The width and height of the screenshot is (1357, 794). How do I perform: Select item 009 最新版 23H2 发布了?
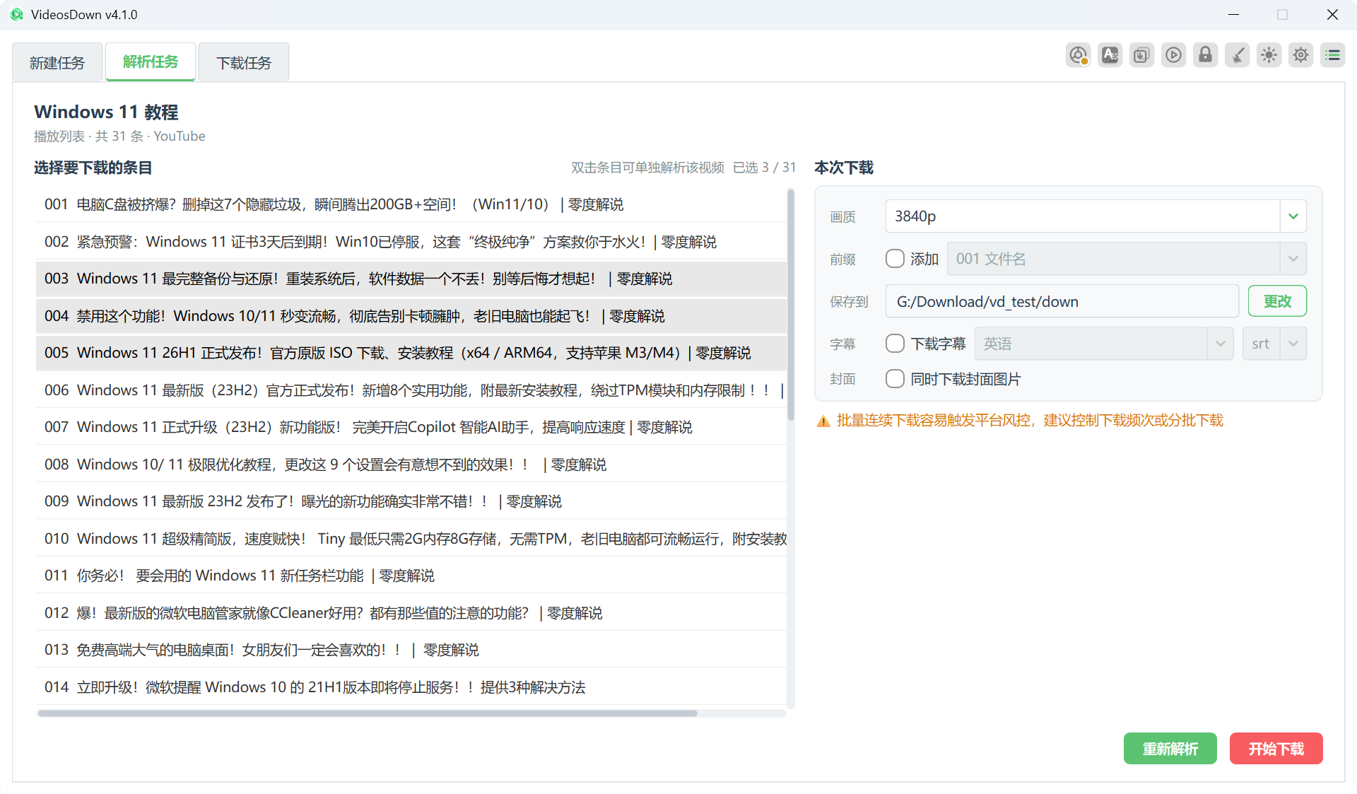coord(411,501)
